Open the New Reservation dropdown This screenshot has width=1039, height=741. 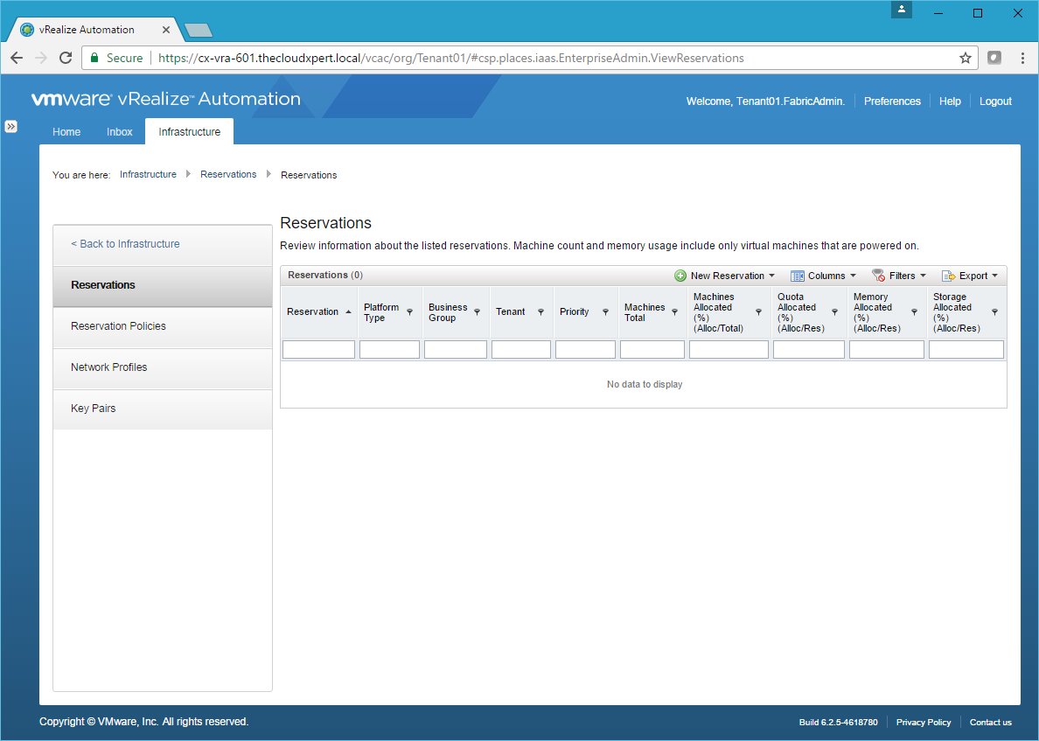[x=725, y=276]
